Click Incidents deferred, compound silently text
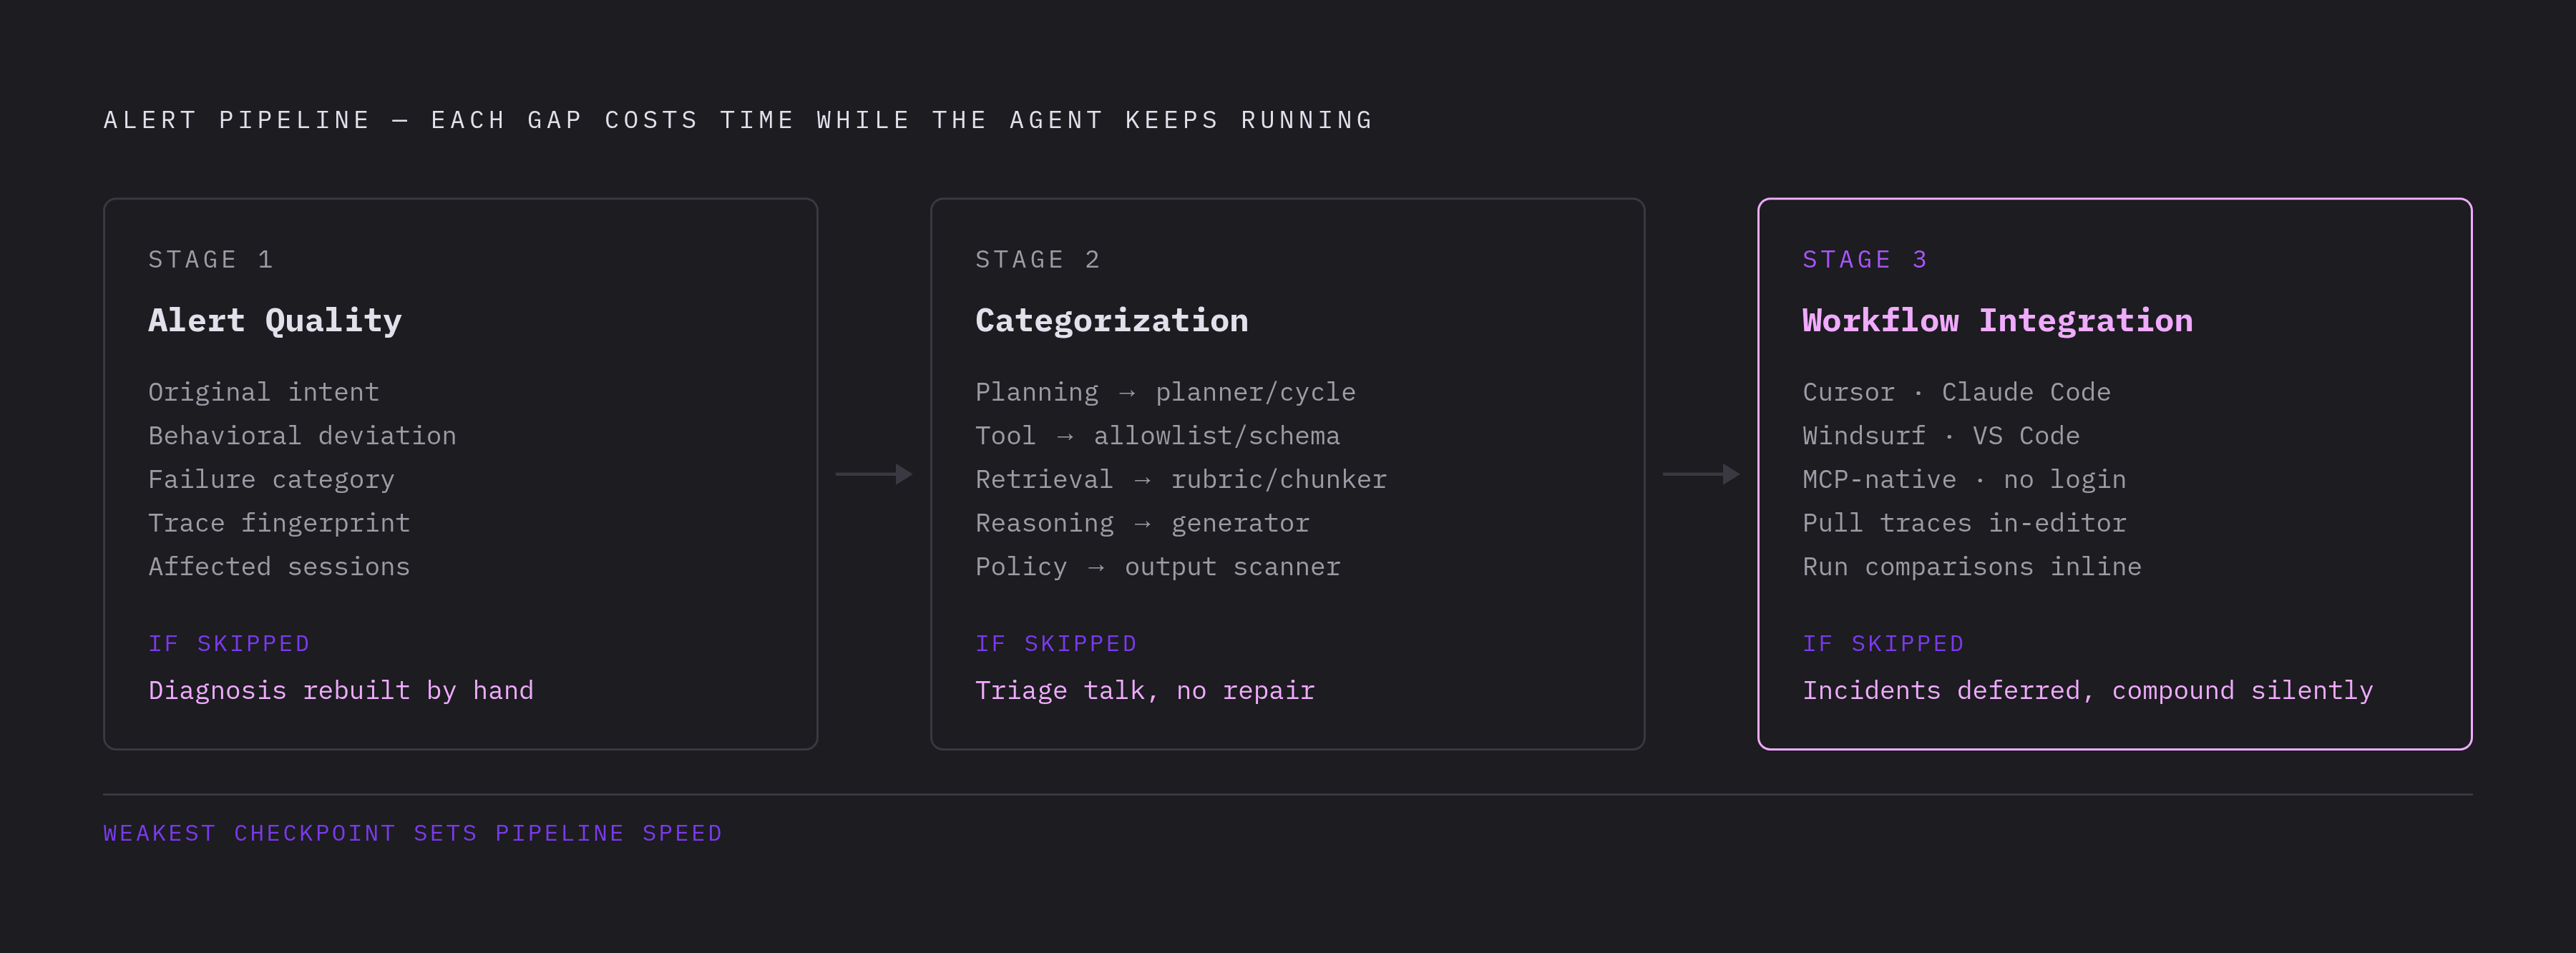2576x953 pixels. point(2087,691)
